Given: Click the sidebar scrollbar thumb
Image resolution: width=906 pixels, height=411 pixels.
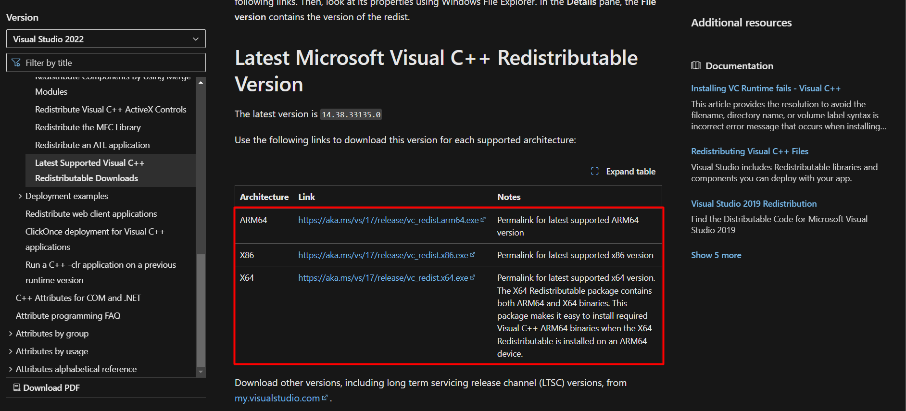Looking at the screenshot, I should (x=201, y=311).
